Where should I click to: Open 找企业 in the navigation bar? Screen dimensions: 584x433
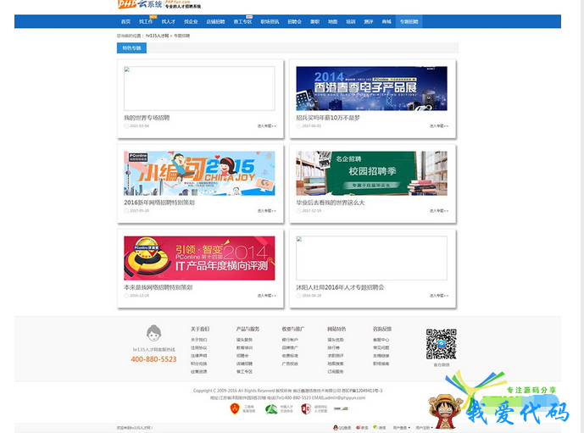coord(191,21)
